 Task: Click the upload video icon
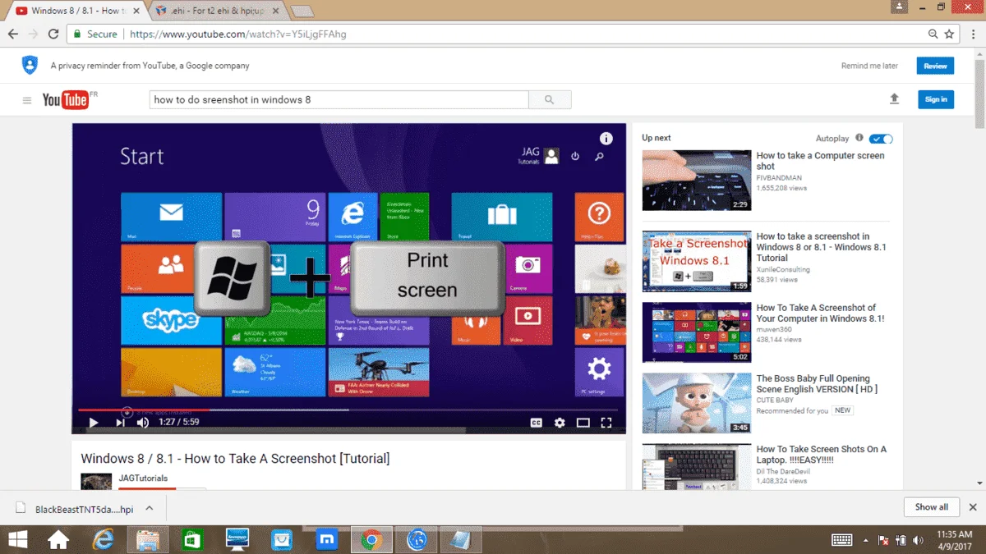point(895,99)
